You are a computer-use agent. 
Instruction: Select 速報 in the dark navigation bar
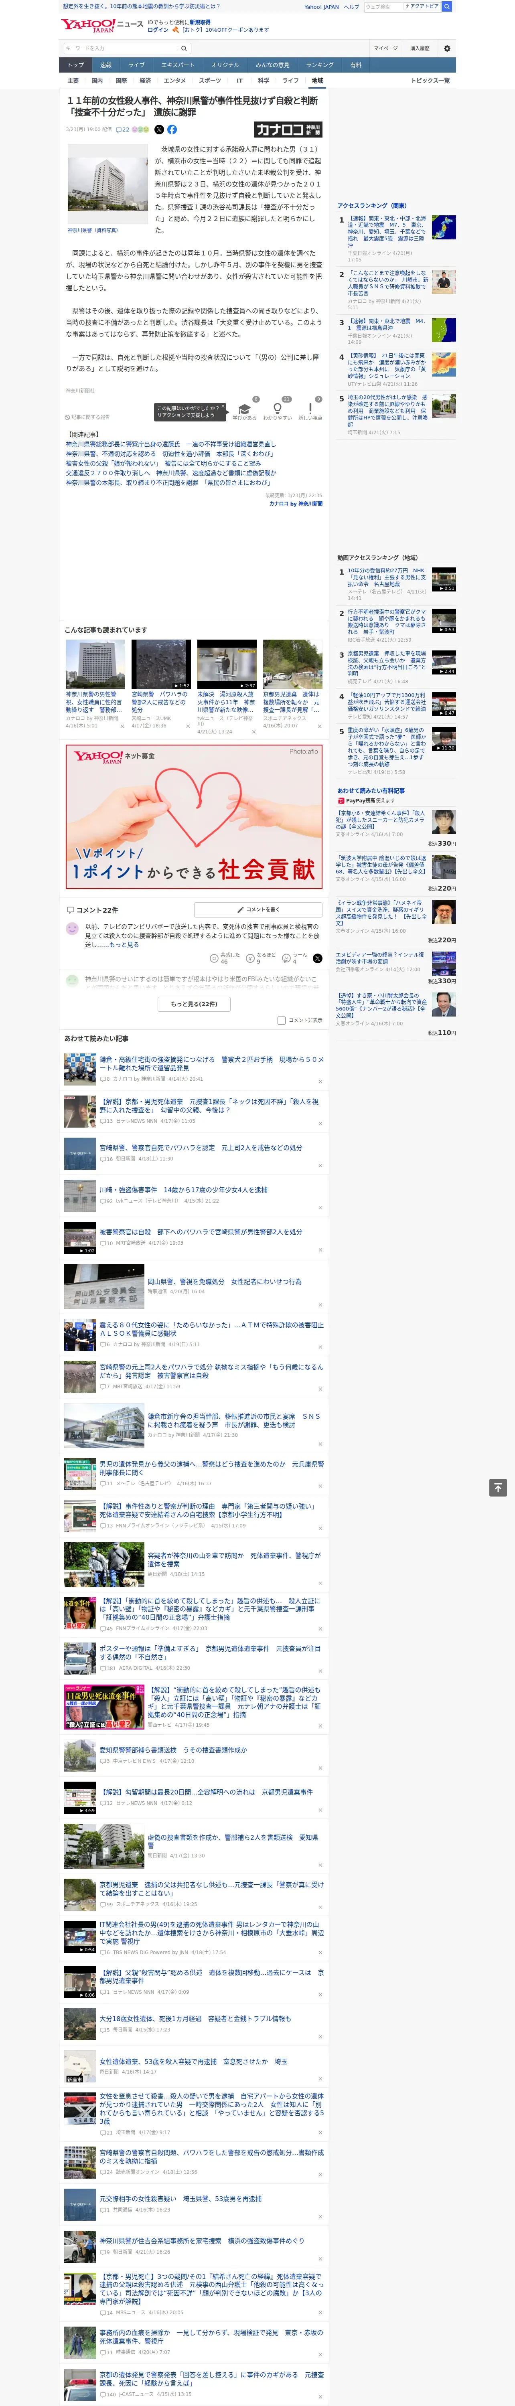click(105, 65)
